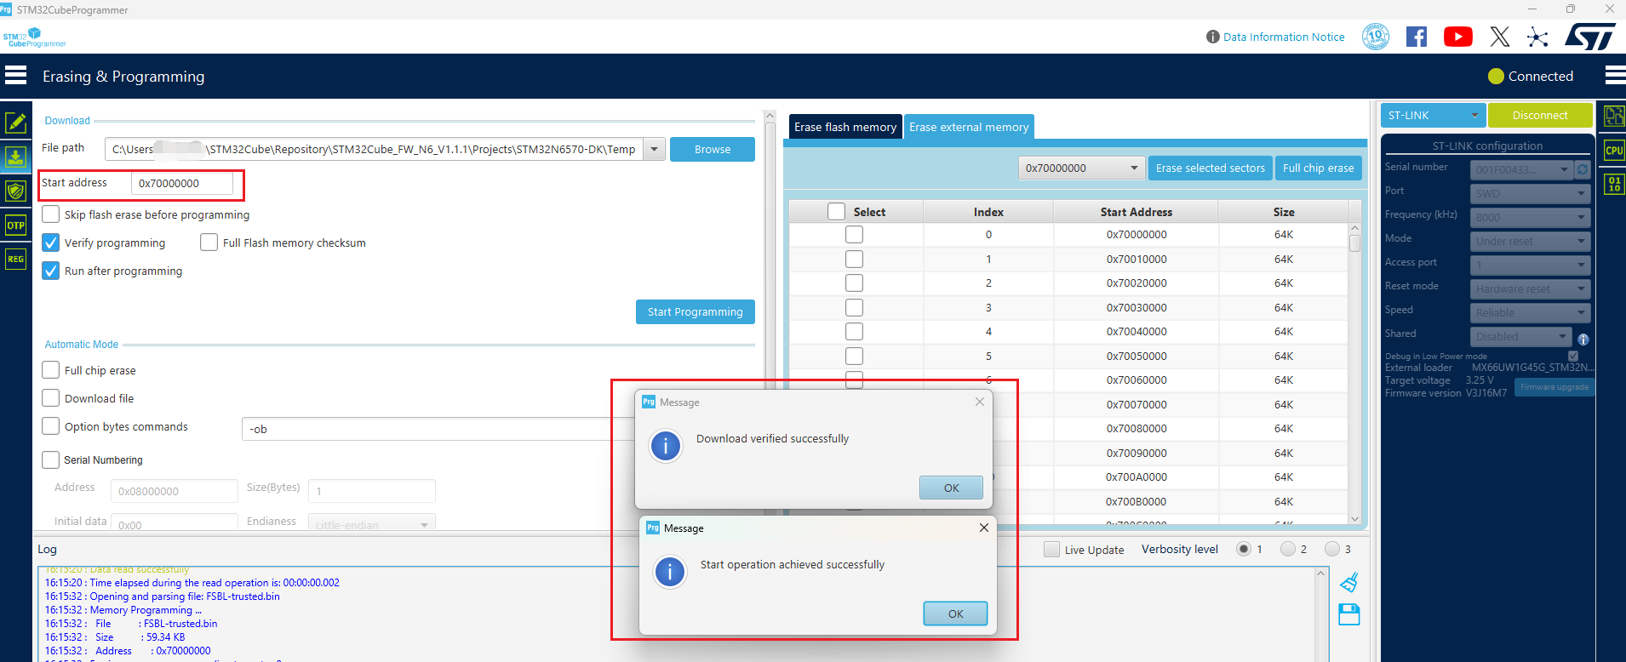This screenshot has width=1626, height=662.
Task: Select Erasing & Programming download icon
Action: 15,157
